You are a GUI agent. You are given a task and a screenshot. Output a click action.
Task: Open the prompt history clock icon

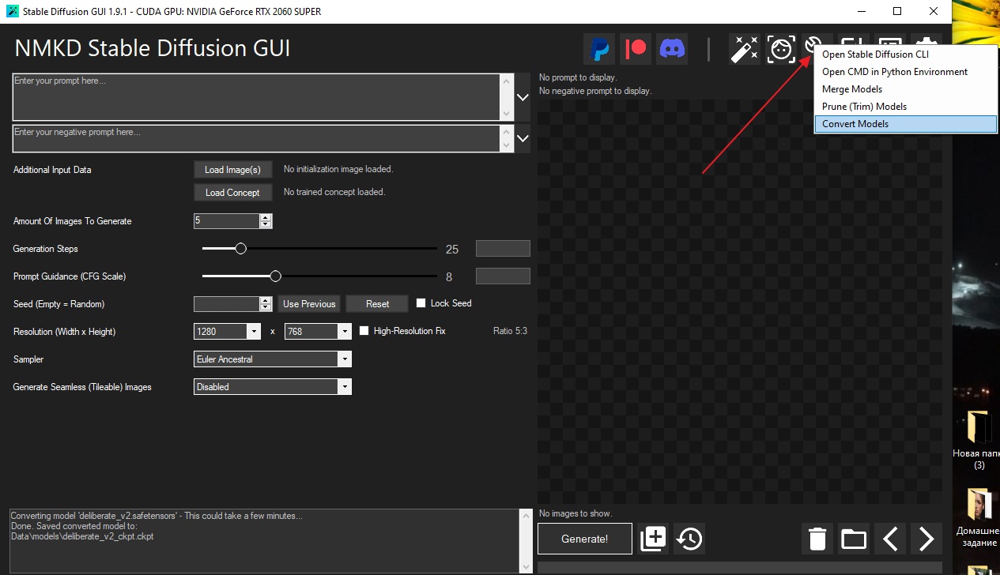coord(689,539)
